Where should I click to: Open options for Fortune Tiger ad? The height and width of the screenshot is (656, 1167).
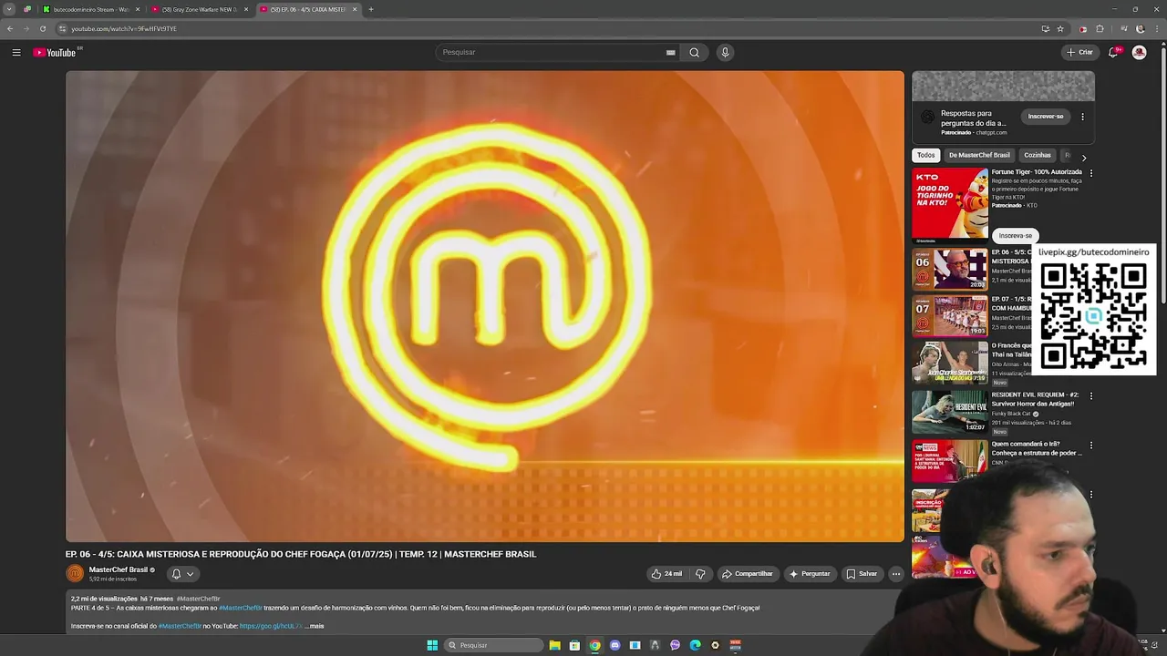[x=1090, y=173]
